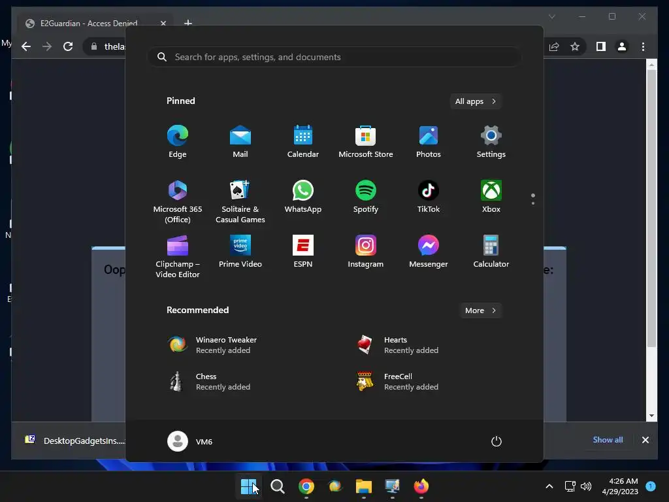This screenshot has width=669, height=502.
Task: Open the recommended Chess game
Action: 209,382
